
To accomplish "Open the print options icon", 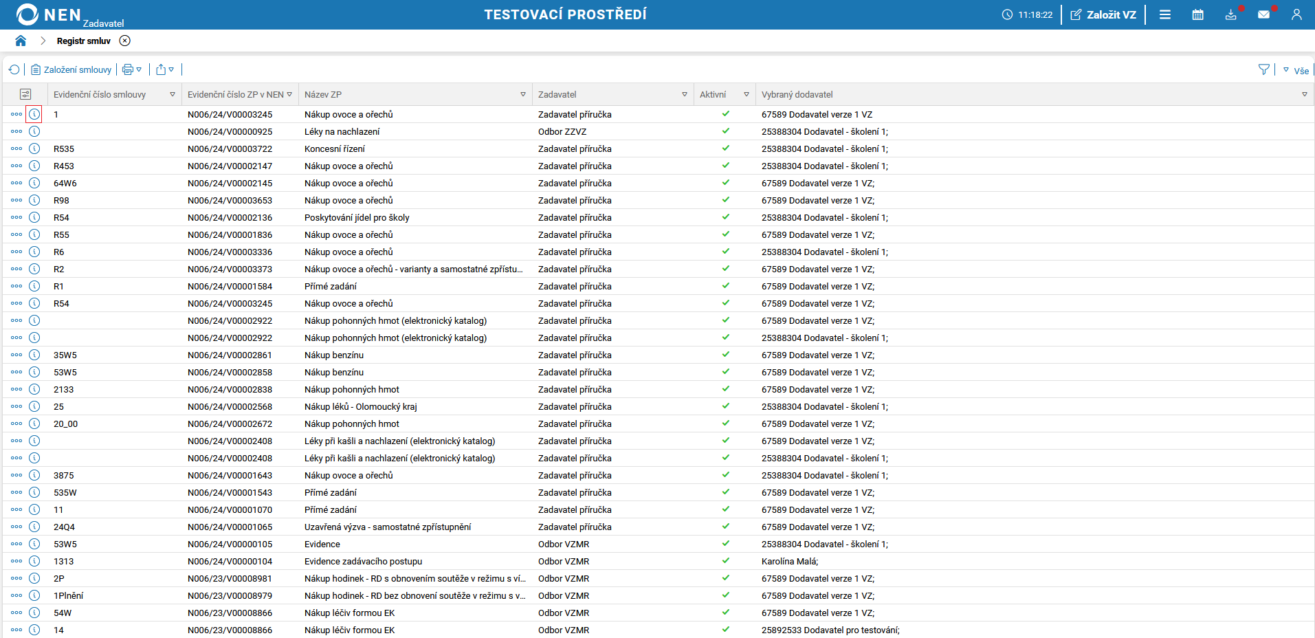I will click(128, 69).
